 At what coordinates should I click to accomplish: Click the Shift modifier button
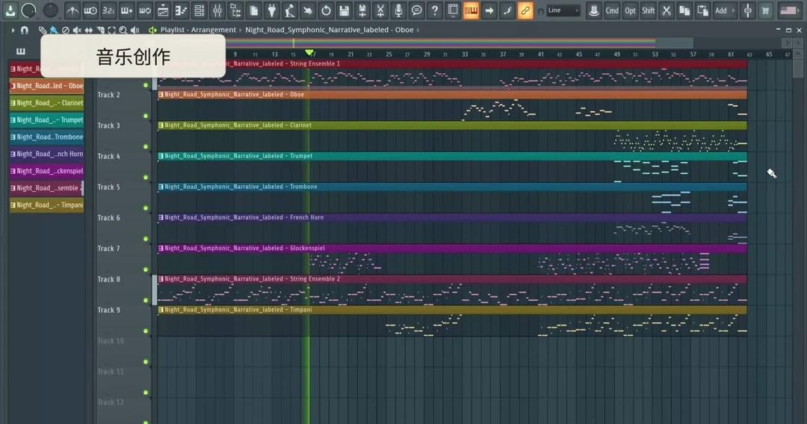pyautogui.click(x=649, y=10)
